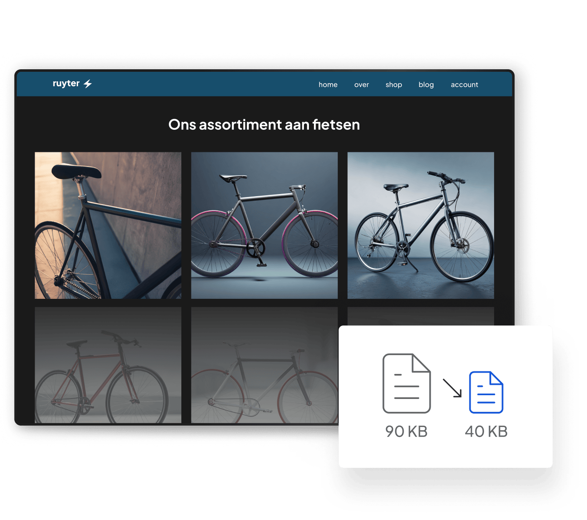This screenshot has width=587, height=520.
Task: Click the diagonal arrow between the file icons
Action: (x=452, y=388)
